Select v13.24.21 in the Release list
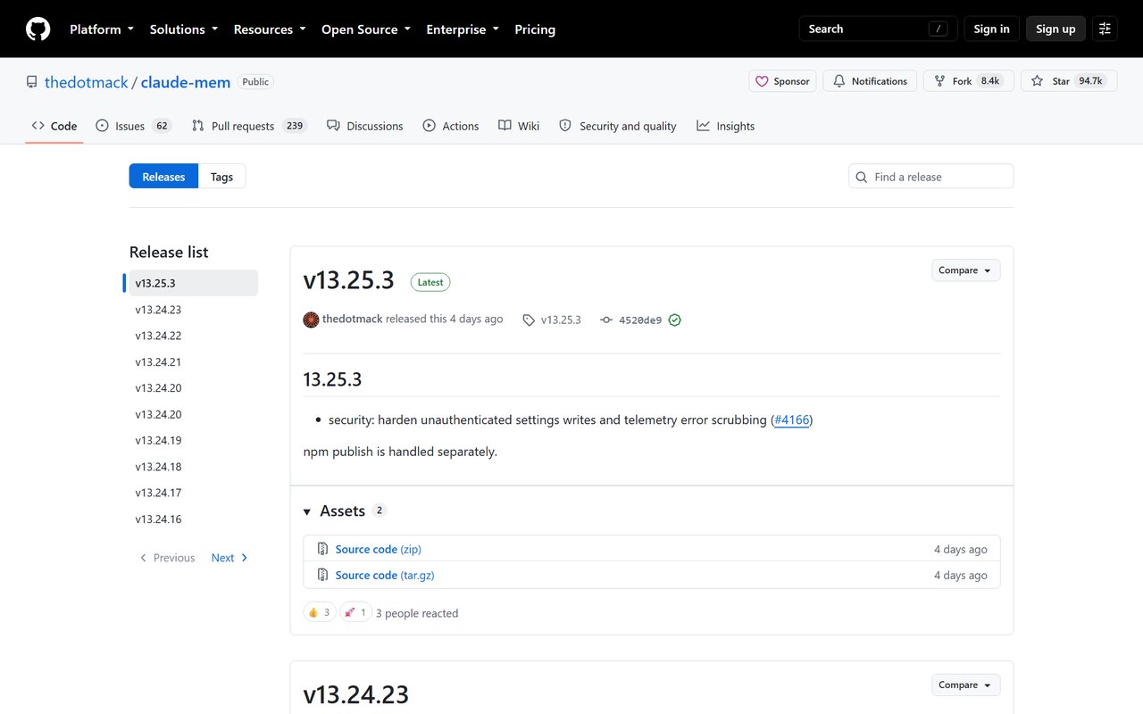 coord(194,361)
